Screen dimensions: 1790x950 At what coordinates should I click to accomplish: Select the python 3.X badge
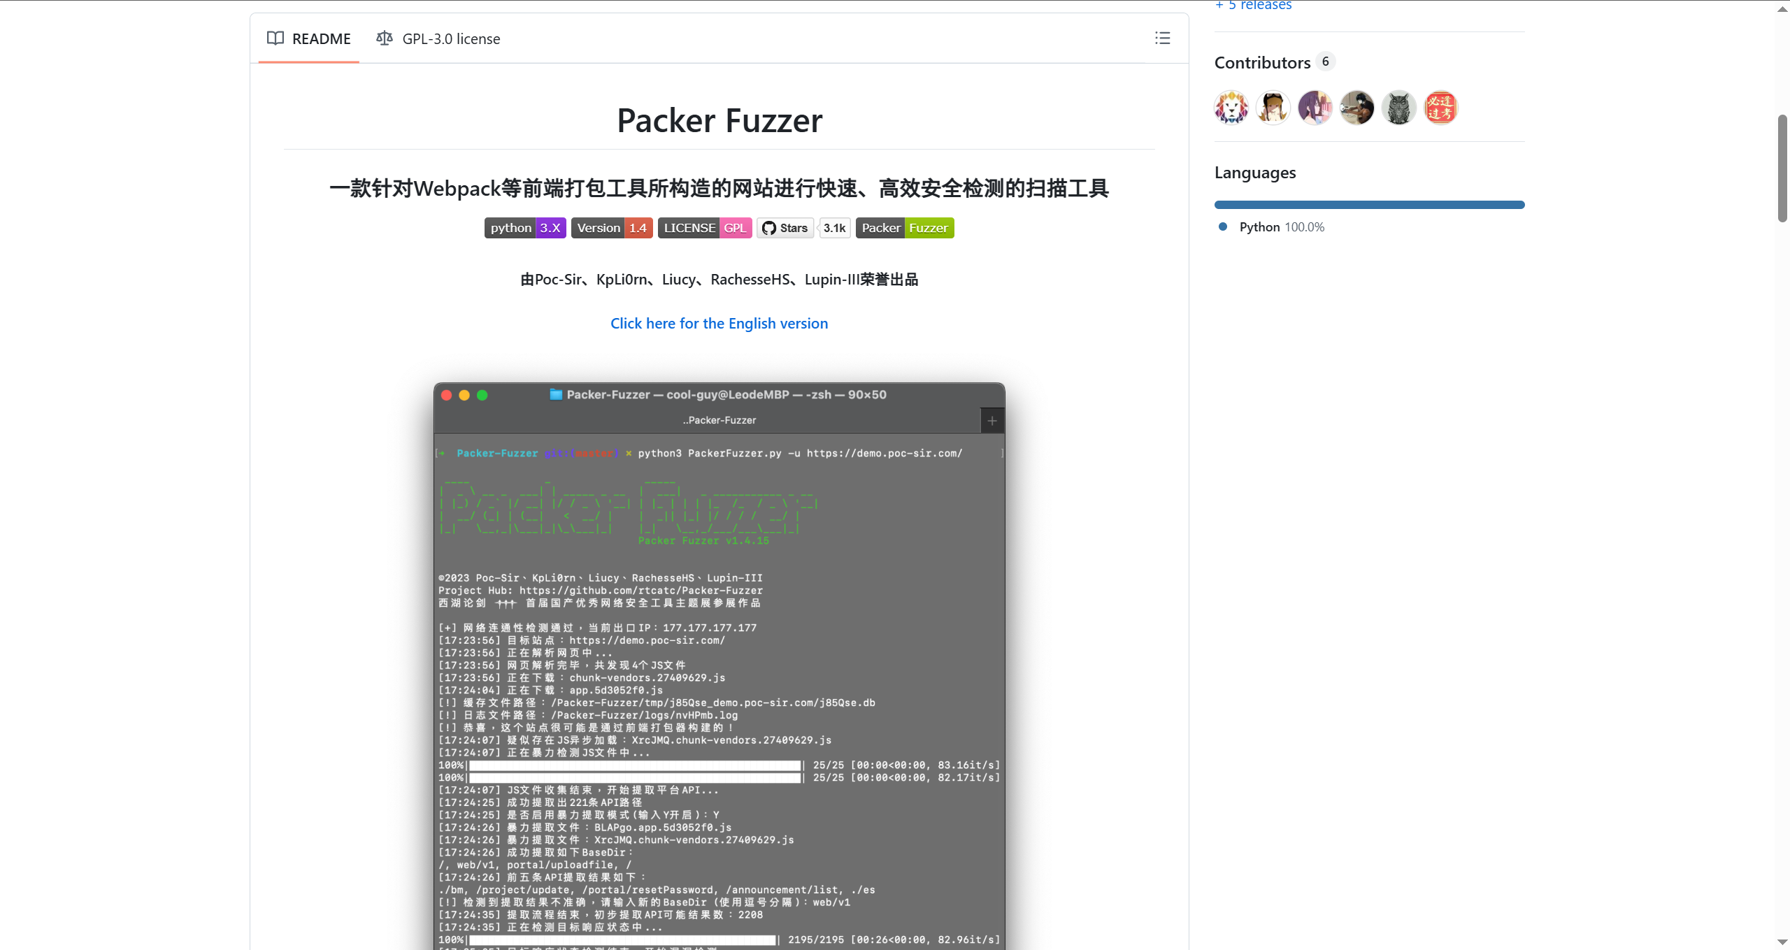[525, 228]
